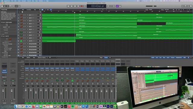Open the Note Pads panel icon
This screenshot has height=109, width=193.
185,6
